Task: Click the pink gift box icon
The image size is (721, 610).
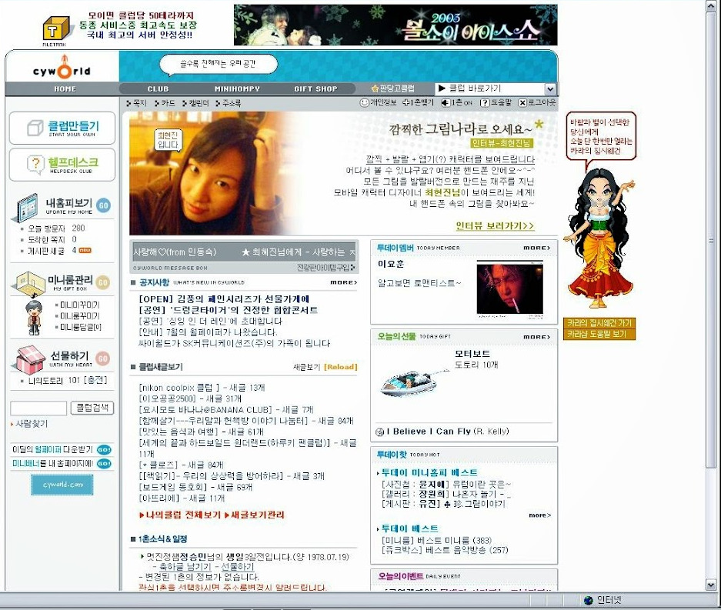Action: 30,359
